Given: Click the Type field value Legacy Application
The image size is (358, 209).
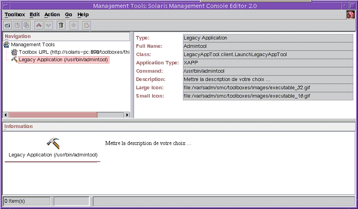Looking at the screenshot, I should (268, 38).
